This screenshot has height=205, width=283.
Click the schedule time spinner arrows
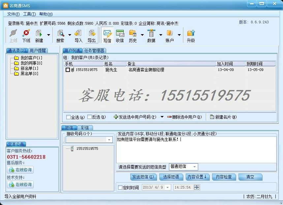tap(197, 187)
